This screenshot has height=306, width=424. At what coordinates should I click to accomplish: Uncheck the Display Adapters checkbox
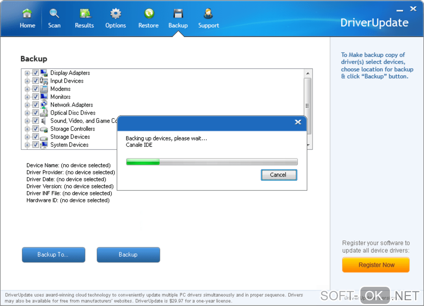(35, 73)
